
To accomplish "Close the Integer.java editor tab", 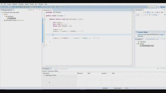I will point(52,10).
